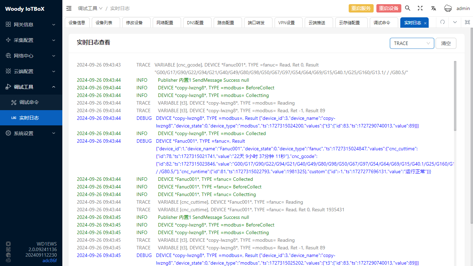The image size is (473, 266).
Task: Toggle fullscreen mode icon in header
Action: pos(420,8)
